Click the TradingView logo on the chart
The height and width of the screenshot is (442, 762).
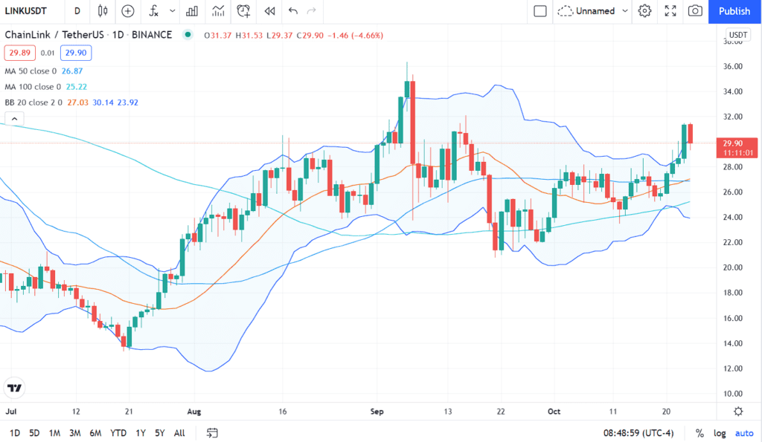tap(15, 388)
